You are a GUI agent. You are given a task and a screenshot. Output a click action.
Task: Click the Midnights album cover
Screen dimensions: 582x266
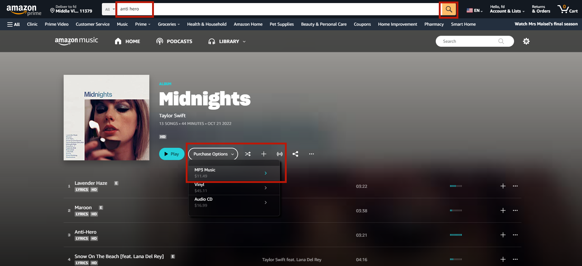click(106, 118)
